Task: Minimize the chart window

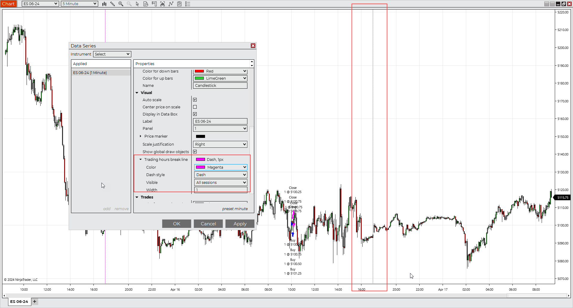Action: [558, 4]
